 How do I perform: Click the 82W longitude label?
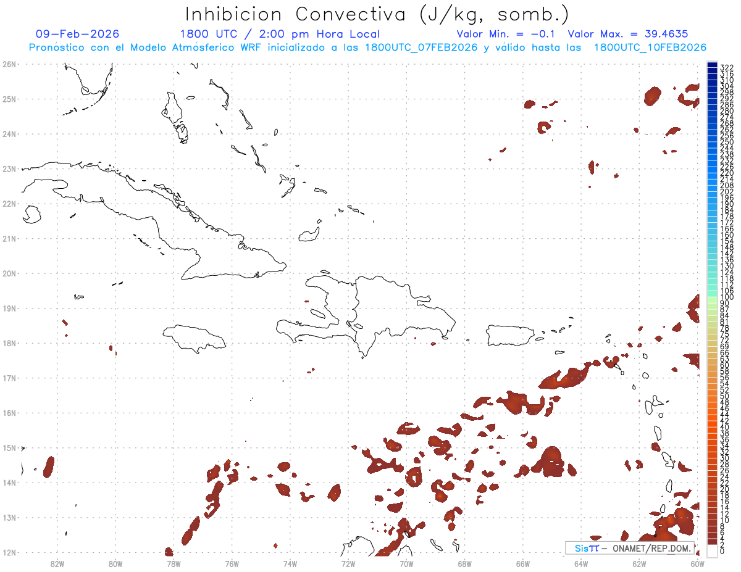coord(57,564)
